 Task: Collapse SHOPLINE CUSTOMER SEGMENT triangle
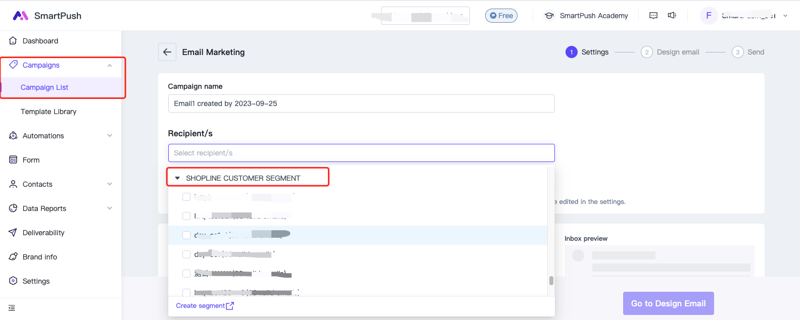coord(177,178)
